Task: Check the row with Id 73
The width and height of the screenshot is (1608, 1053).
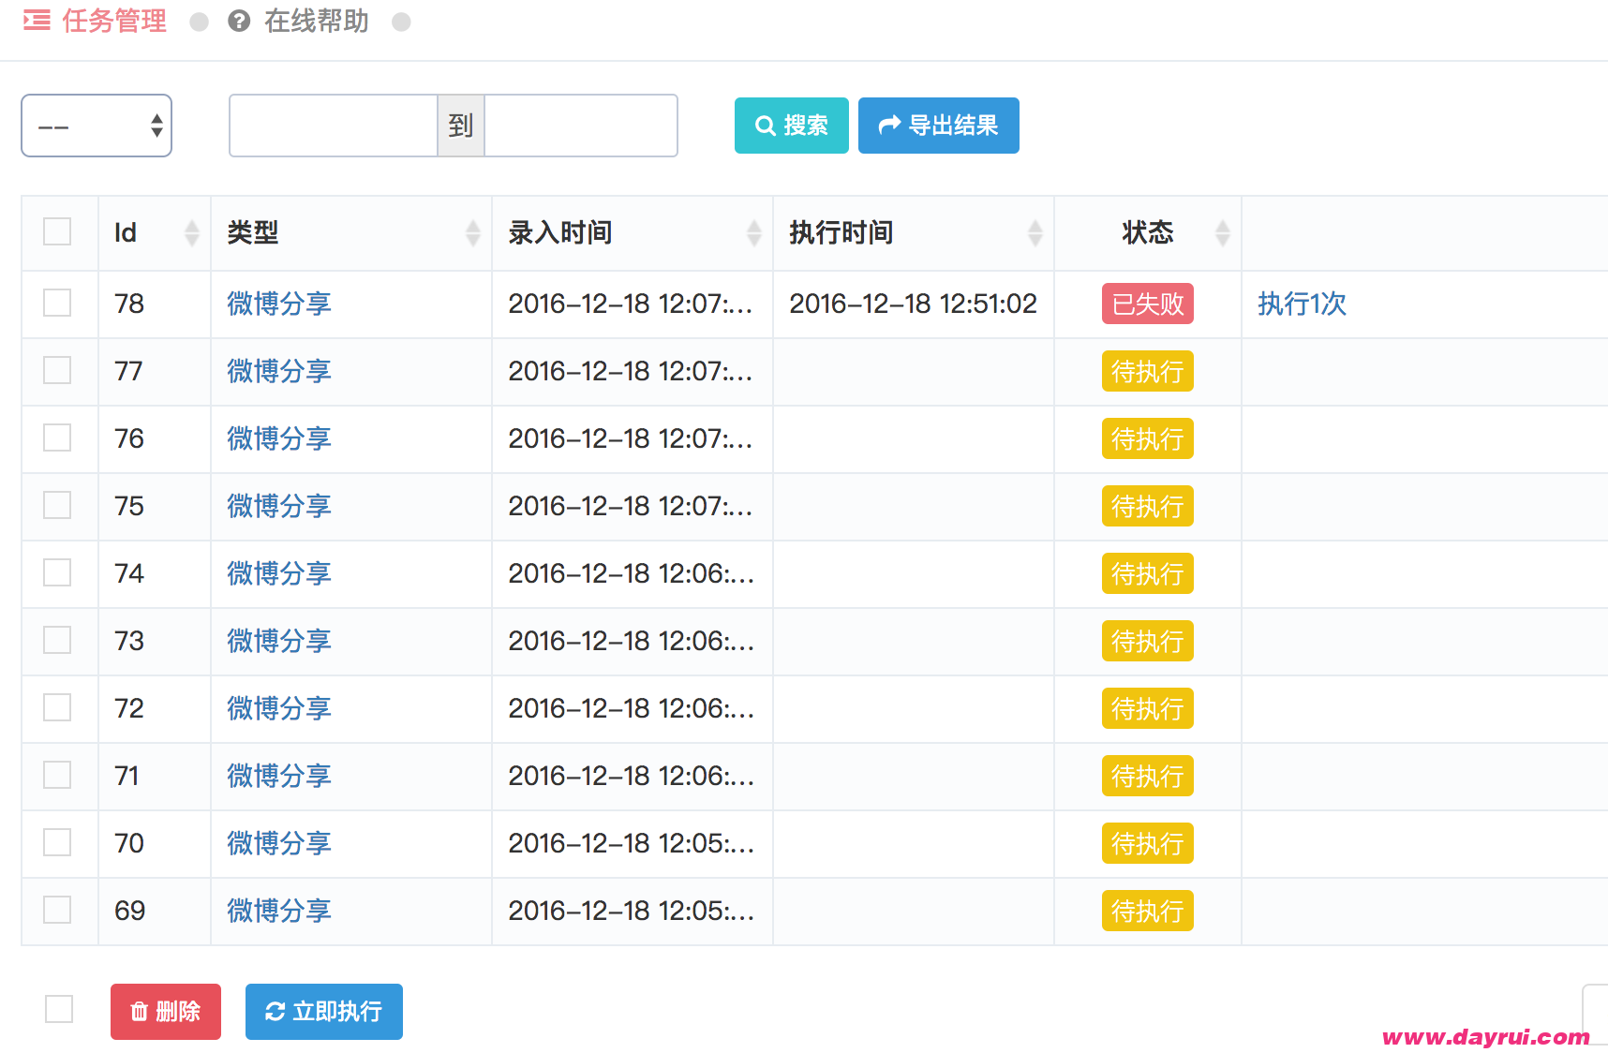Action: coord(57,640)
